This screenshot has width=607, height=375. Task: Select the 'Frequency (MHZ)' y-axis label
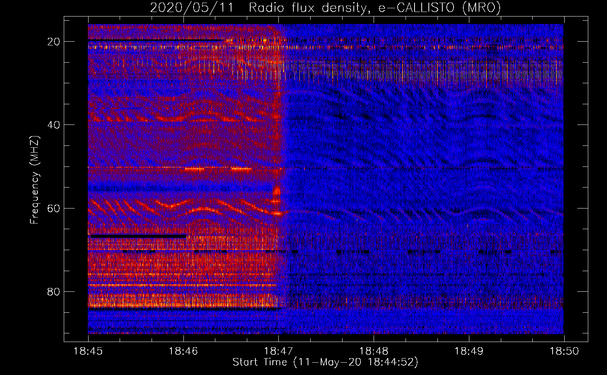[x=35, y=180]
